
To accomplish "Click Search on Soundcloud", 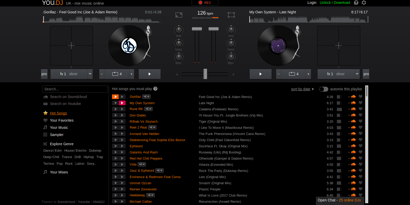I will (x=68, y=97).
